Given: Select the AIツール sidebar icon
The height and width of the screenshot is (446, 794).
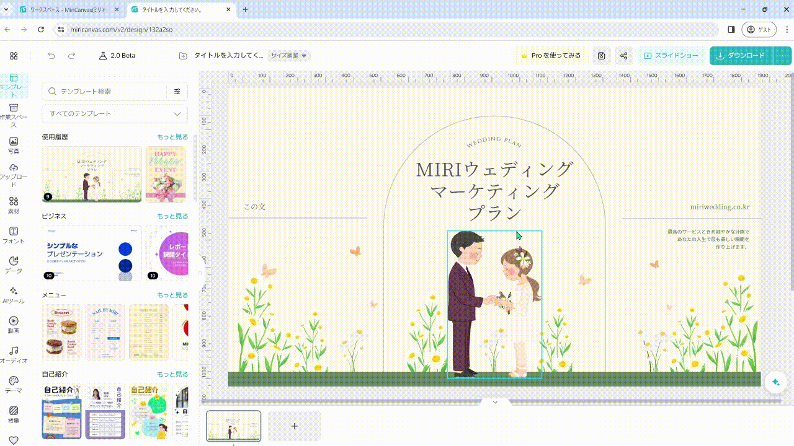Looking at the screenshot, I should coord(14,291).
